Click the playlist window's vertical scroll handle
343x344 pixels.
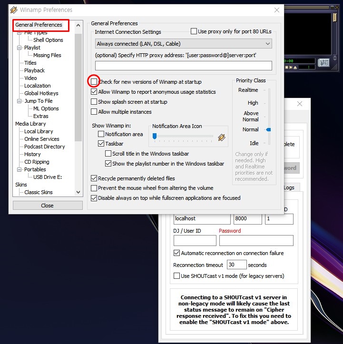(x=334, y=18)
